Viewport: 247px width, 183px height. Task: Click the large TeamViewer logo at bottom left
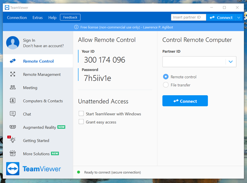coord(13,169)
